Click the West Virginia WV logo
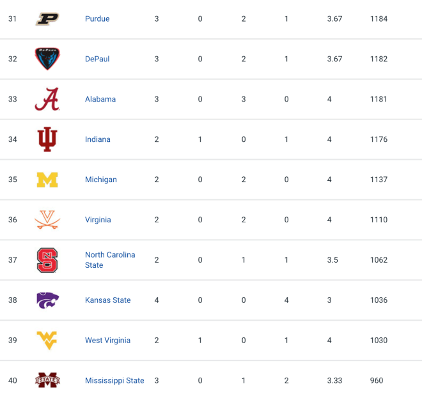 (47, 341)
